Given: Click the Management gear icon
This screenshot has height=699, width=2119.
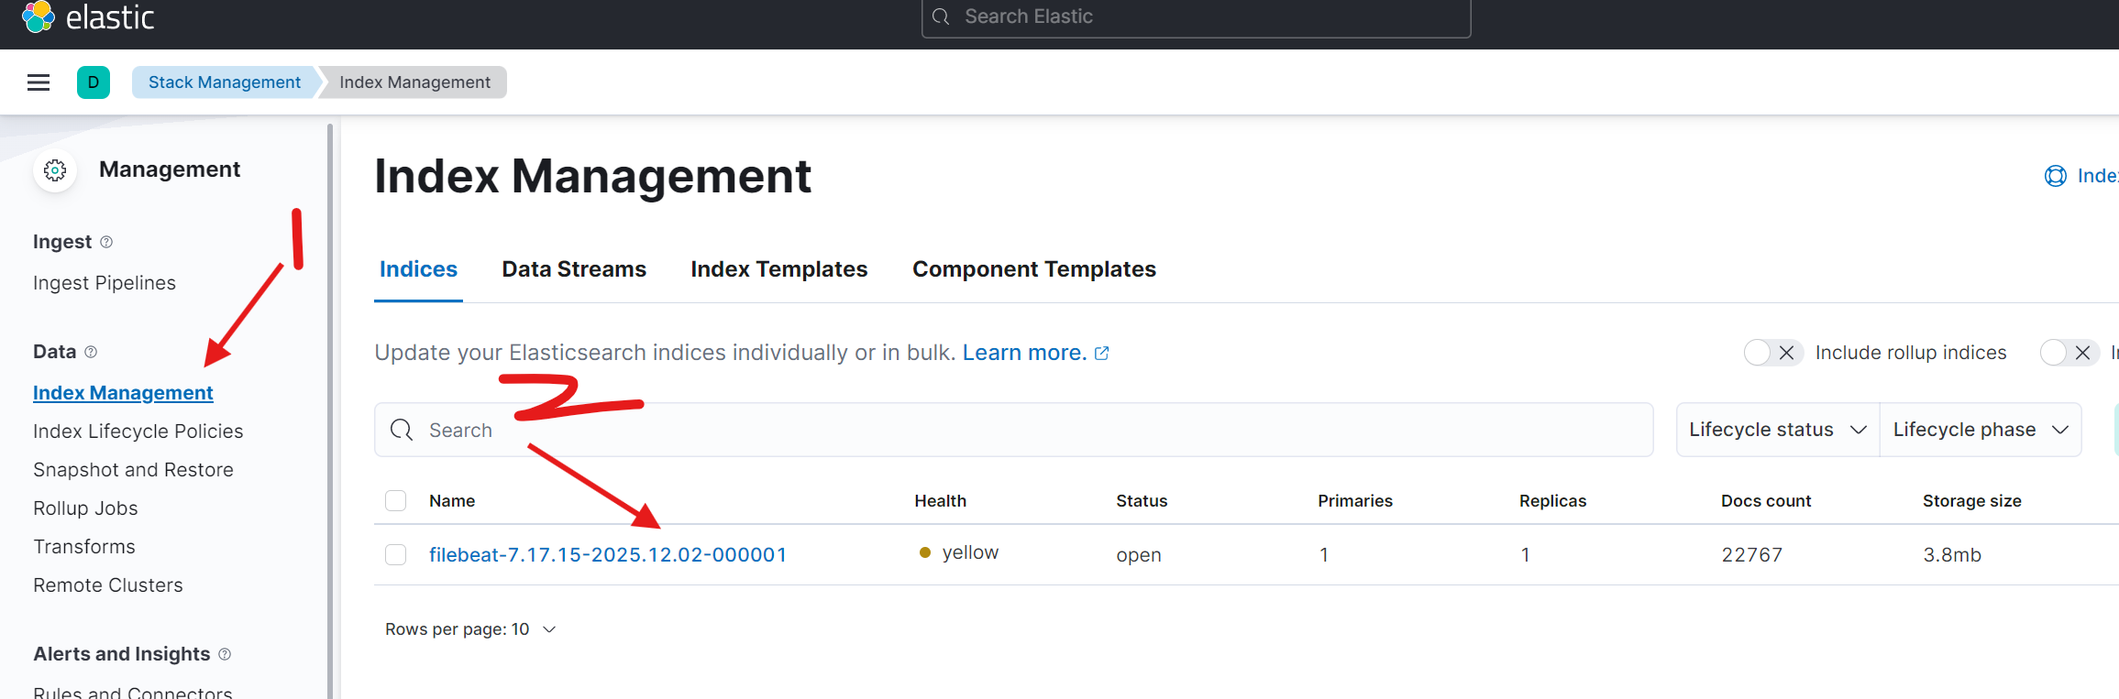Looking at the screenshot, I should tap(55, 170).
